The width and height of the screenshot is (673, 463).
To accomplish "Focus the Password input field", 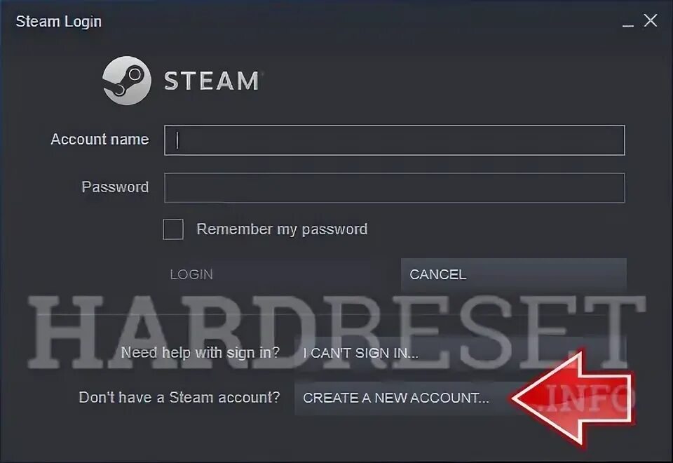I will [395, 188].
